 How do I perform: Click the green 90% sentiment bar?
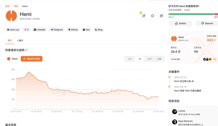191,14
